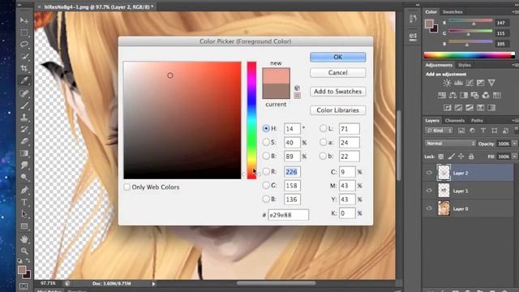Select the Eraser tool
The width and height of the screenshot is (519, 292).
pos(24,141)
